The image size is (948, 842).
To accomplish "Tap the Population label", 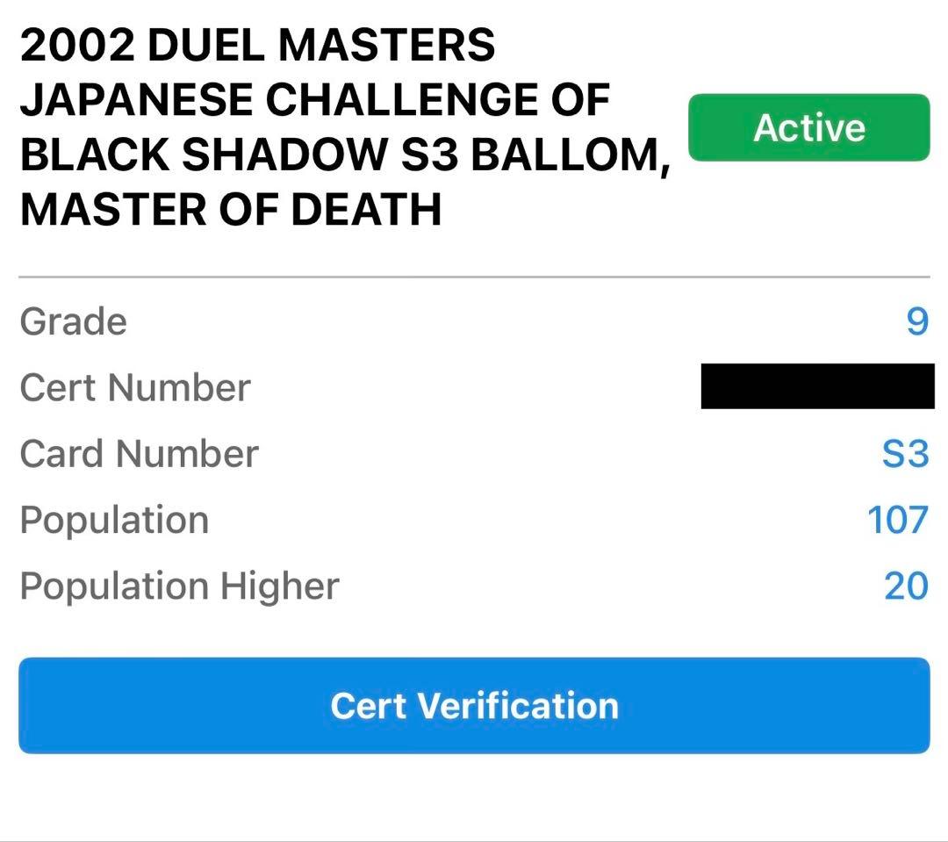I will (114, 520).
